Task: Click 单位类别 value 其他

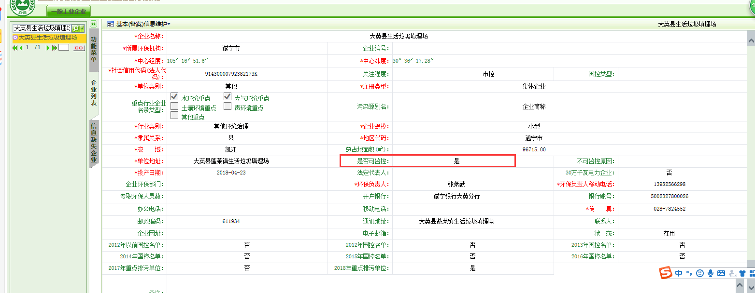Action: coord(231,86)
